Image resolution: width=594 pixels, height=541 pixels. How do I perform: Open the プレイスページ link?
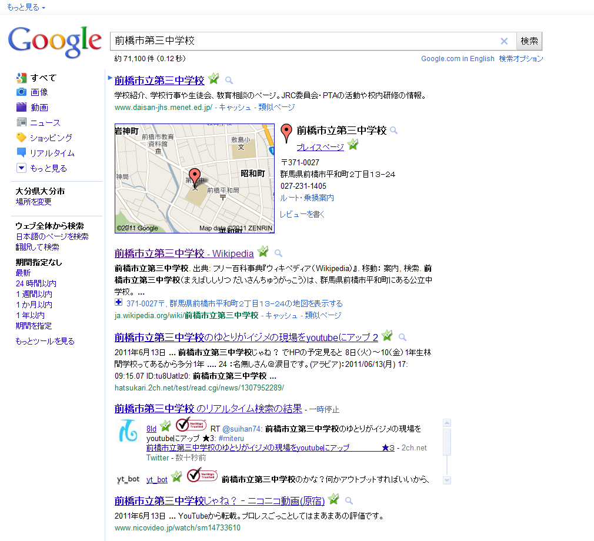320,147
